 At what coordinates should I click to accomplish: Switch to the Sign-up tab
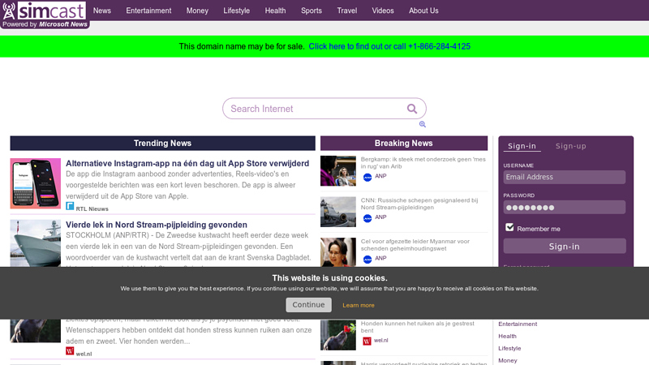[x=570, y=146]
